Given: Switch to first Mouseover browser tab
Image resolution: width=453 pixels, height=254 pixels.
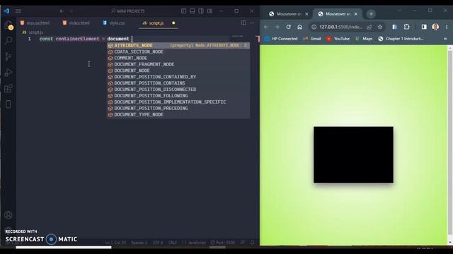Looking at the screenshot, I should pyautogui.click(x=285, y=14).
